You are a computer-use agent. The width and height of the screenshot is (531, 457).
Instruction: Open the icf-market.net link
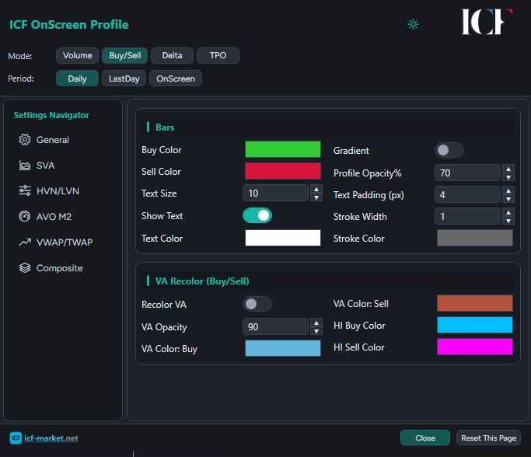pyautogui.click(x=51, y=438)
